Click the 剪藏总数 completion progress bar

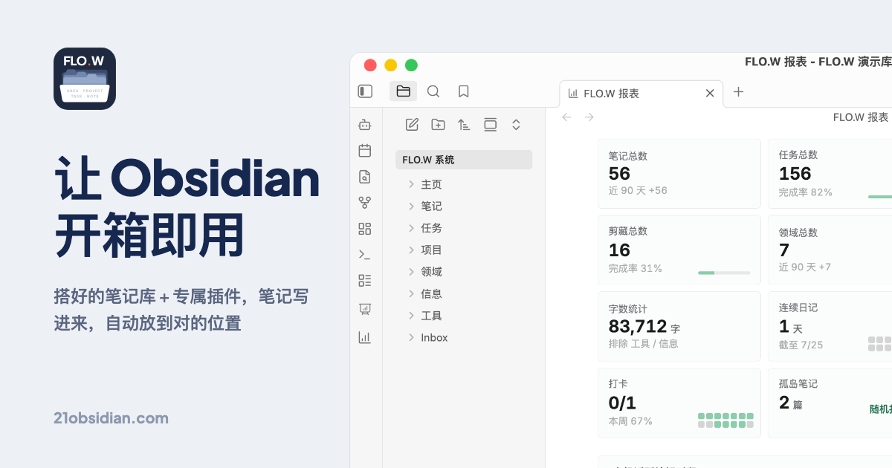click(724, 273)
